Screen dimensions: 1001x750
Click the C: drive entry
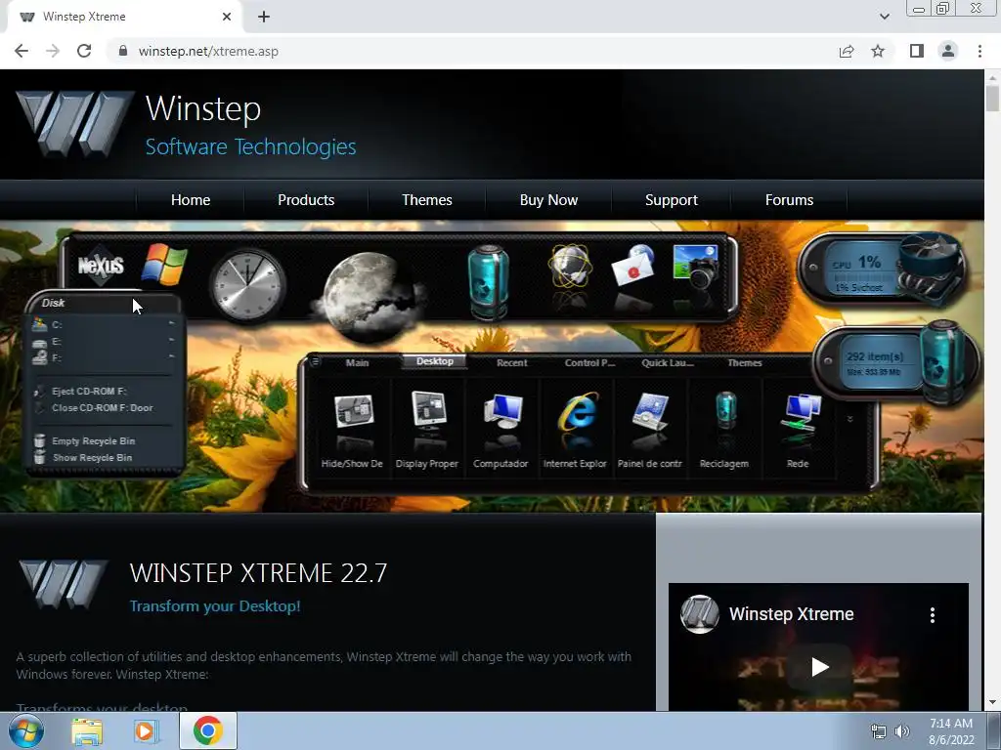[x=104, y=324]
